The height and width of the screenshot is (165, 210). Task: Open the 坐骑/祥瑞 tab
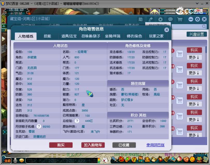pos(113,36)
